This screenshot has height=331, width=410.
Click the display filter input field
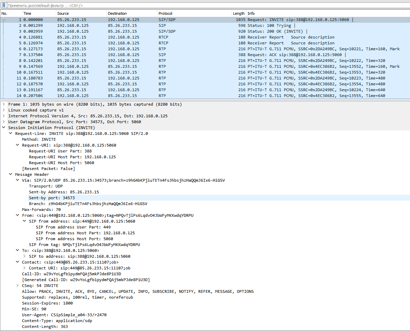click(207, 6)
